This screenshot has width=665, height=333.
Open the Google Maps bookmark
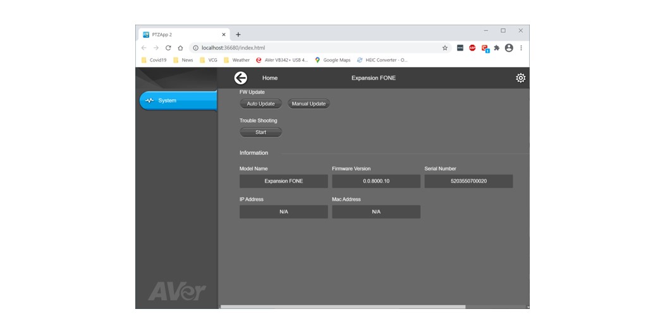click(332, 60)
